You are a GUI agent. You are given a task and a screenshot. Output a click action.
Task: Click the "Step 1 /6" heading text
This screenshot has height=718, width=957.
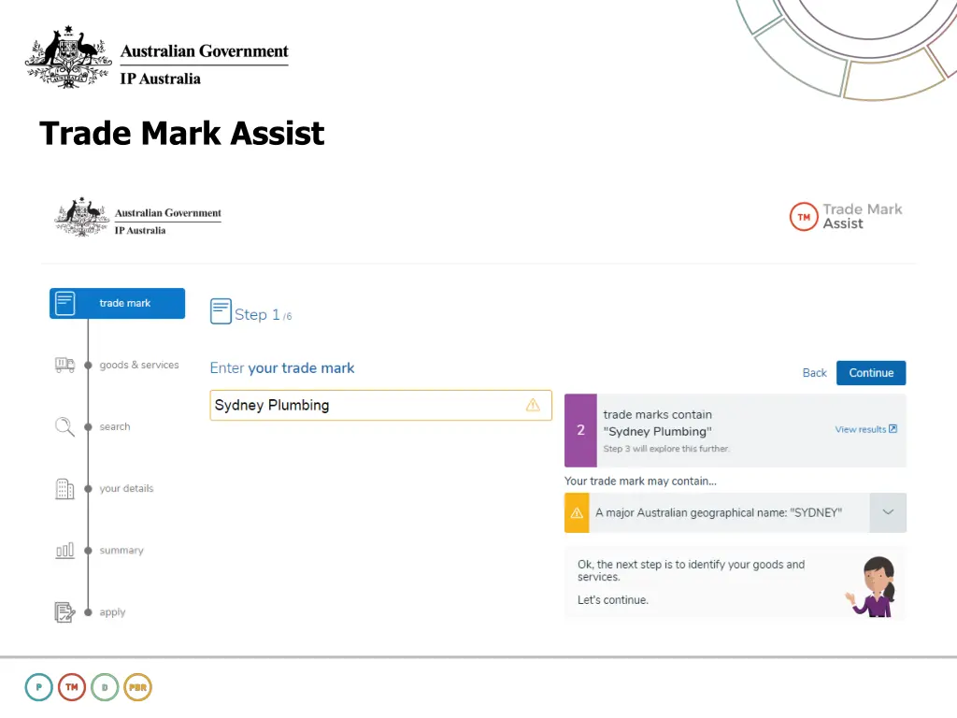coord(263,315)
